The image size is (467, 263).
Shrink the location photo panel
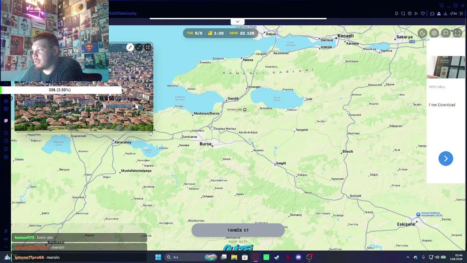[x=130, y=47]
